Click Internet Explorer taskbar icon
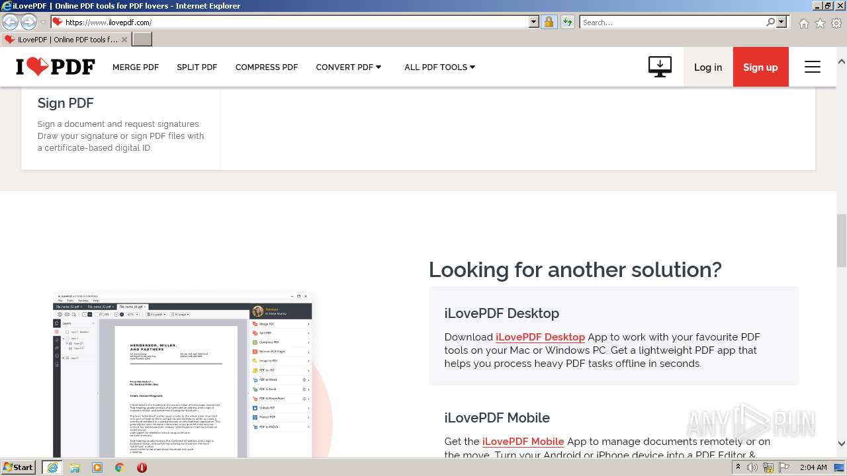Viewport: 847px width, 476px height. tap(52, 467)
